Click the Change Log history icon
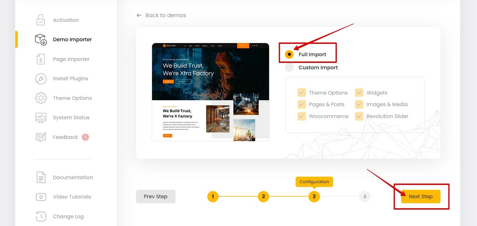 point(41,216)
